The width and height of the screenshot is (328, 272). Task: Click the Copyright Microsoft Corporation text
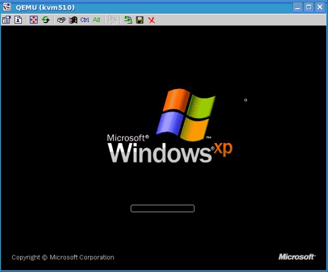pos(63,258)
